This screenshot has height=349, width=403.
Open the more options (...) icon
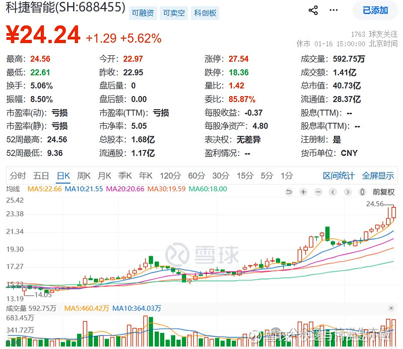point(333,10)
